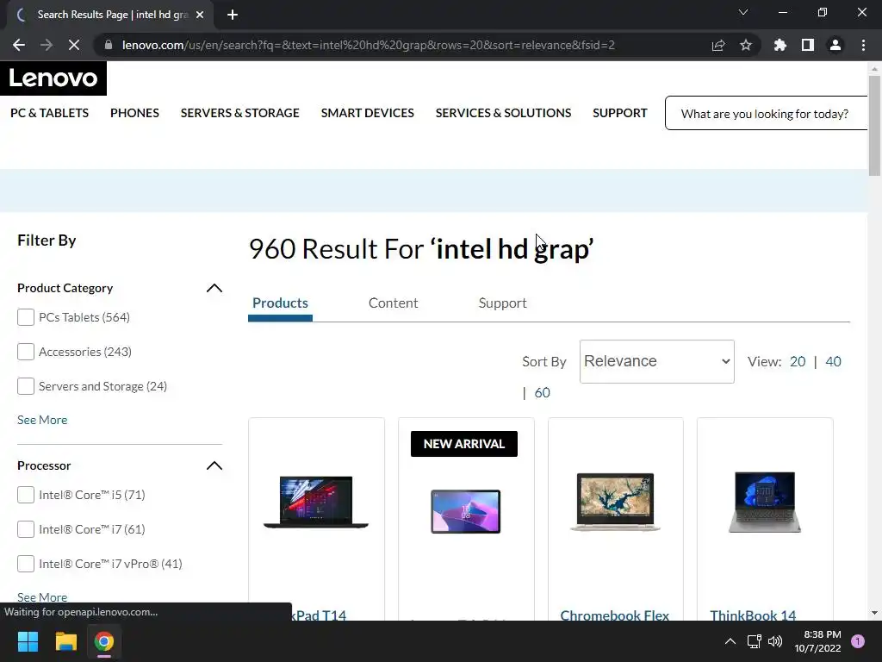882x662 pixels.
Task: Open File Explorer from taskbar
Action: pyautogui.click(x=65, y=641)
